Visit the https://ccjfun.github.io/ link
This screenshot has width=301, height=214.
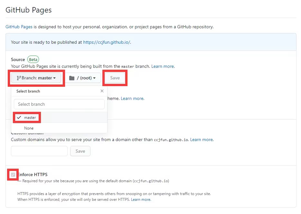coord(107,42)
